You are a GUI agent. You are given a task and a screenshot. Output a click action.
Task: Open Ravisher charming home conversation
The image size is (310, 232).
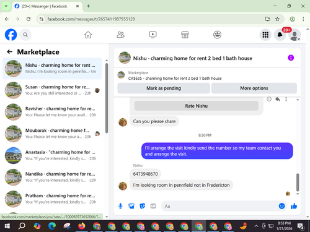52,112
